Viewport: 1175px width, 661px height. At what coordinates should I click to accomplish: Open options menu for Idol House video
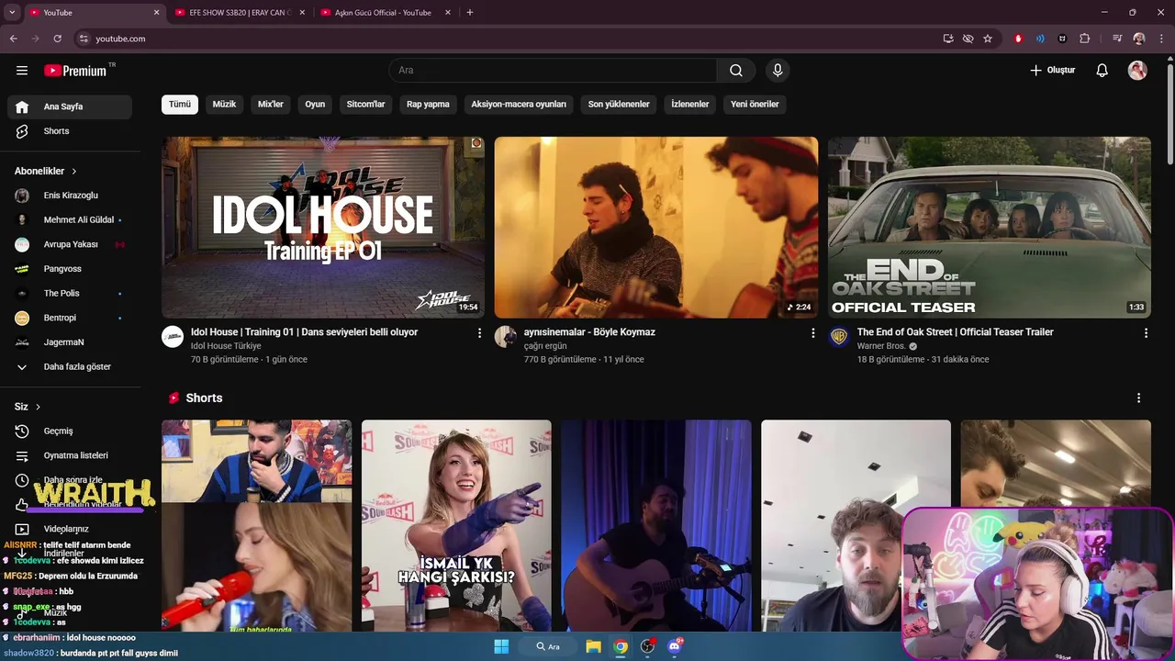pos(479,333)
